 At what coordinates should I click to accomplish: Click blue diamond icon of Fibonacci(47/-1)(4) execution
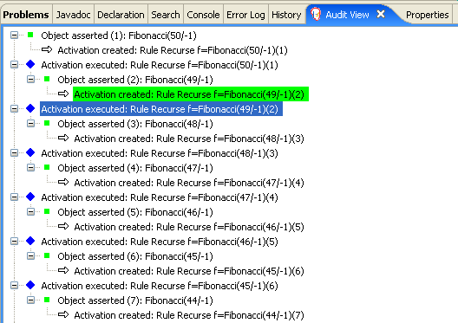(x=30, y=197)
